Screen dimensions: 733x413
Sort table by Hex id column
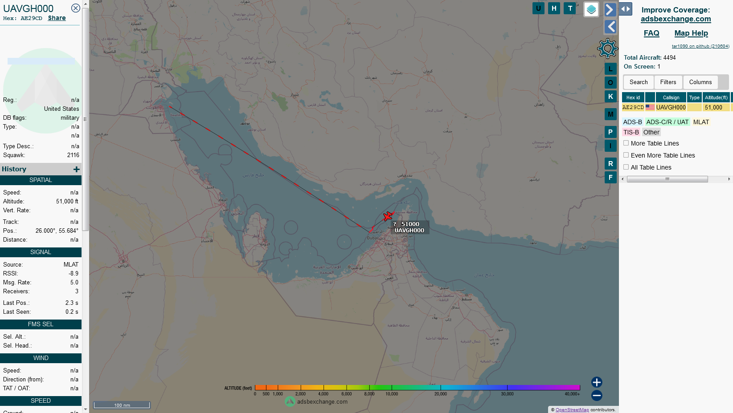(x=633, y=97)
